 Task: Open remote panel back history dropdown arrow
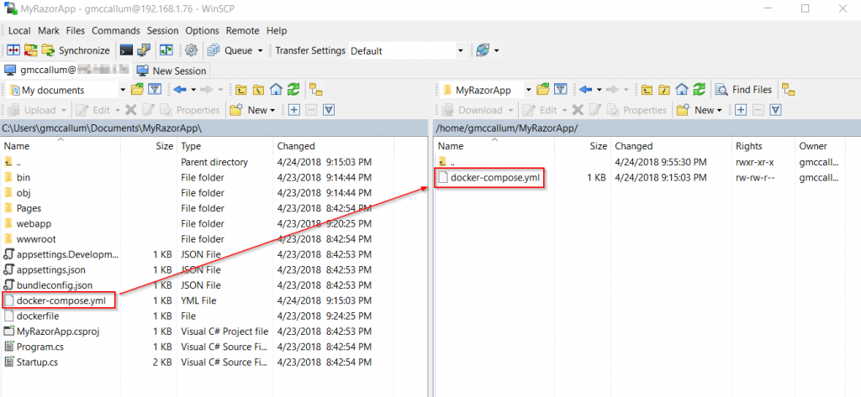599,89
